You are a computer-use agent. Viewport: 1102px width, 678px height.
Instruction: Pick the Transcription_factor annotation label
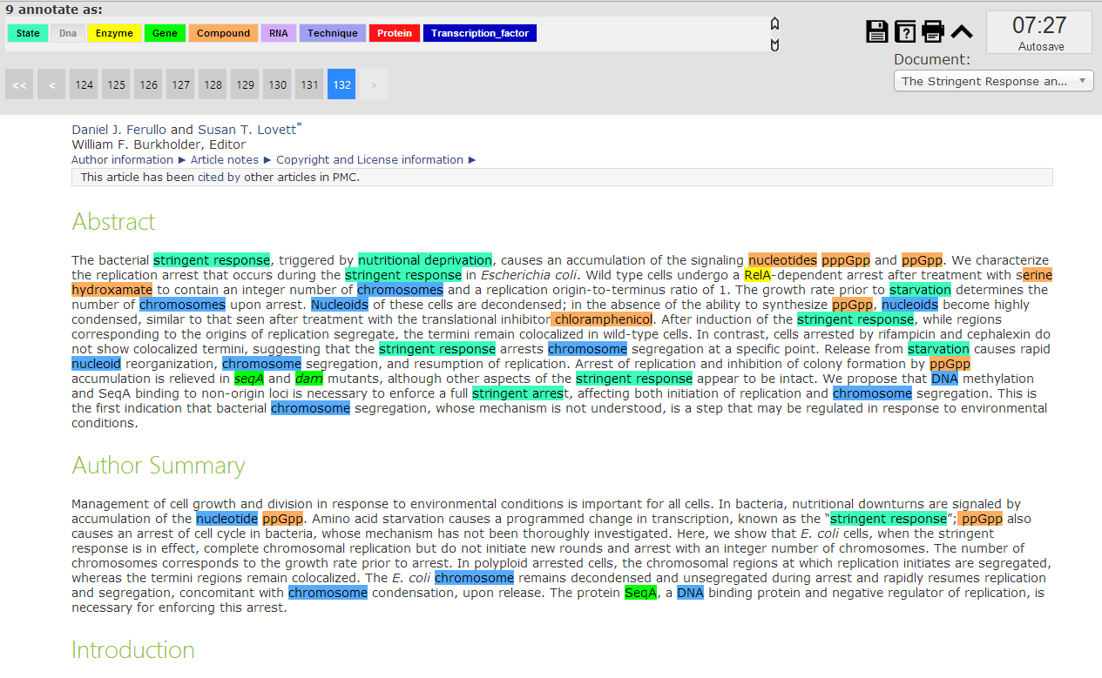pyautogui.click(x=480, y=33)
